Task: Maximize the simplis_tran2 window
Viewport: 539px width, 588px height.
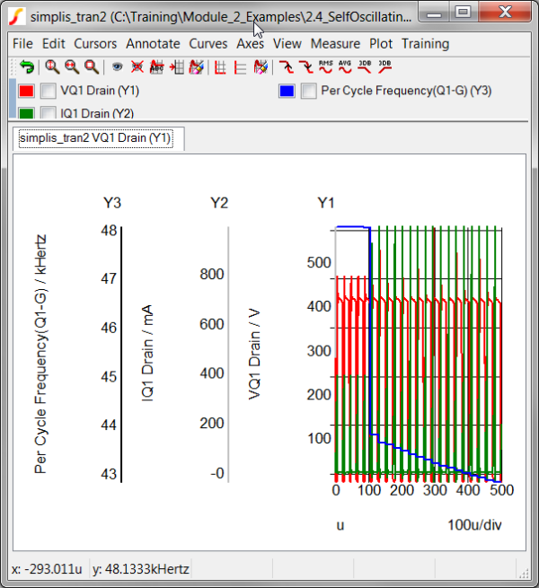Action: tap(464, 12)
